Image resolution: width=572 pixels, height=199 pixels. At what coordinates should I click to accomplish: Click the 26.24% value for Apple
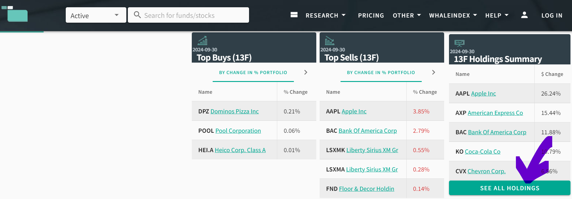click(x=551, y=93)
